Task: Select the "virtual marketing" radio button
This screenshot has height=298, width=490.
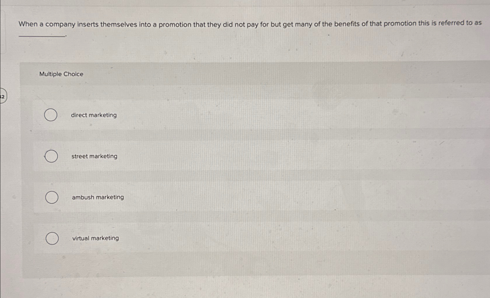Action: pyautogui.click(x=52, y=238)
